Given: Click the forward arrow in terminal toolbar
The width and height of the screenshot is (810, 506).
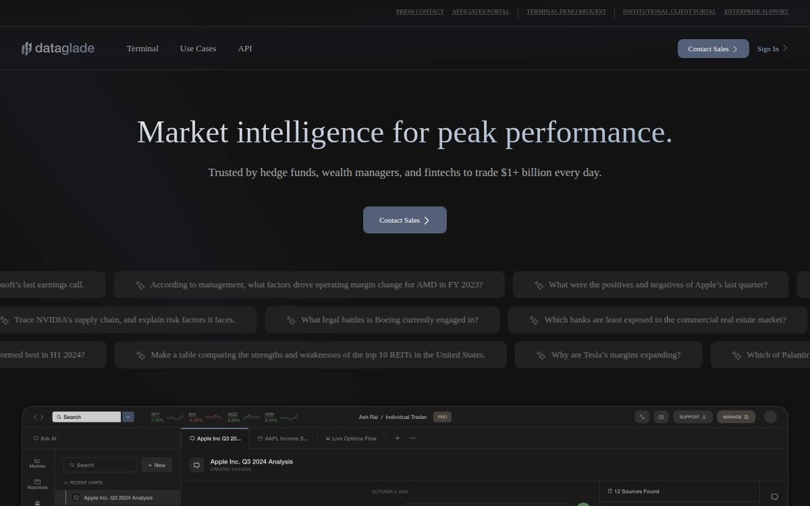Looking at the screenshot, I should 42,417.
